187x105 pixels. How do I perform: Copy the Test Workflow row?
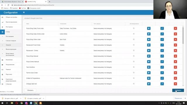pos(149,67)
